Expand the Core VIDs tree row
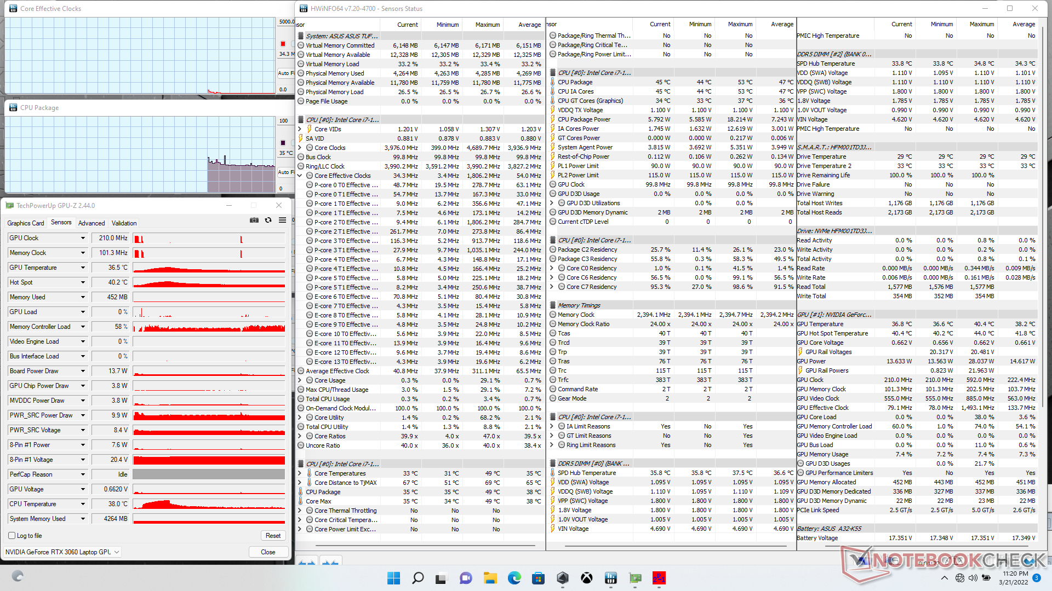 (x=300, y=129)
